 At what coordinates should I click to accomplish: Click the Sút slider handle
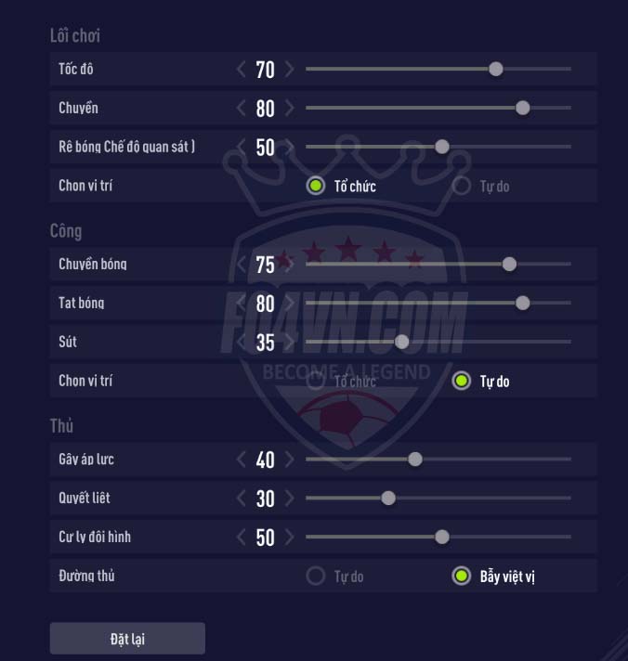[401, 342]
